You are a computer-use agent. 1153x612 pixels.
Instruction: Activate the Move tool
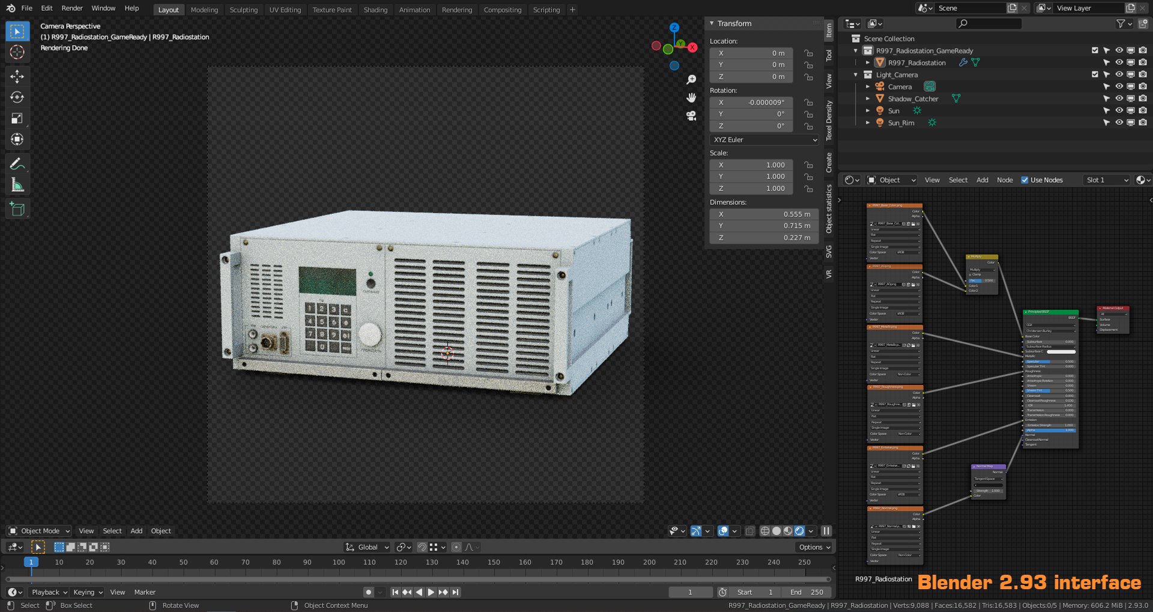click(x=17, y=76)
